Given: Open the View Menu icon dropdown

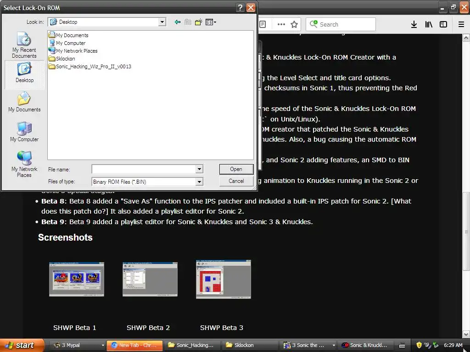Looking at the screenshot, I should pos(211,22).
